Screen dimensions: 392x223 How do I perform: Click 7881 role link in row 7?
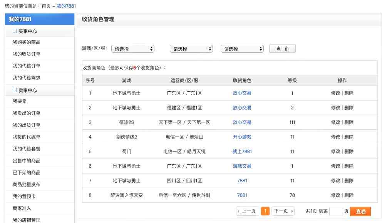pyautogui.click(x=242, y=181)
